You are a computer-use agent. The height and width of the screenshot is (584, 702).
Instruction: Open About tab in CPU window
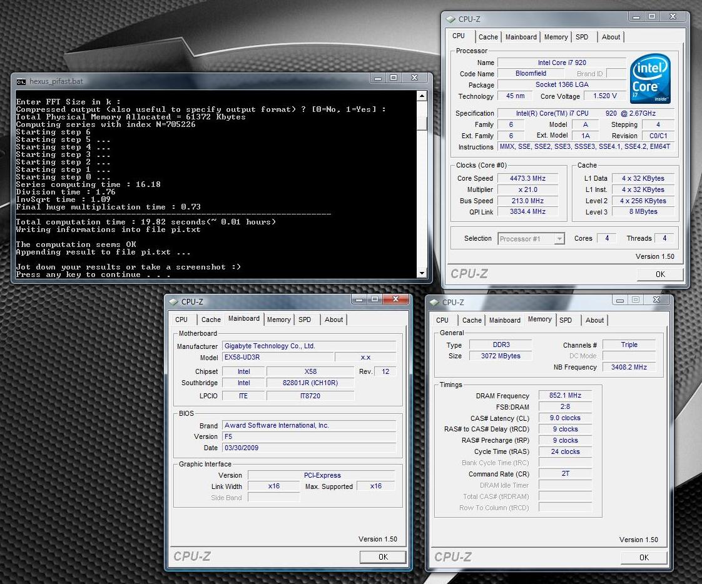(611, 37)
